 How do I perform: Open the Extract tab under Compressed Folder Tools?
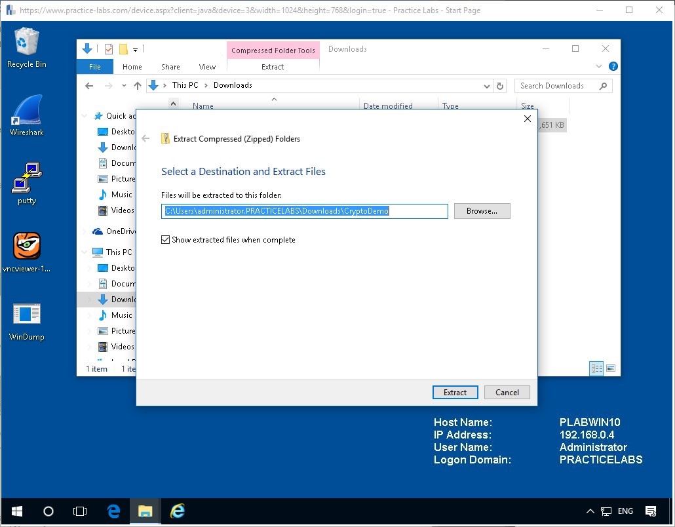273,66
